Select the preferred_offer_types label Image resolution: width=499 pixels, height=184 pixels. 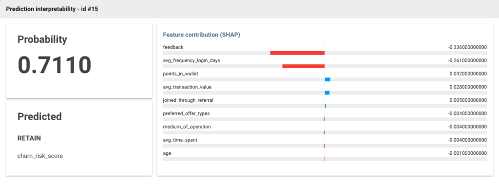tap(186, 113)
